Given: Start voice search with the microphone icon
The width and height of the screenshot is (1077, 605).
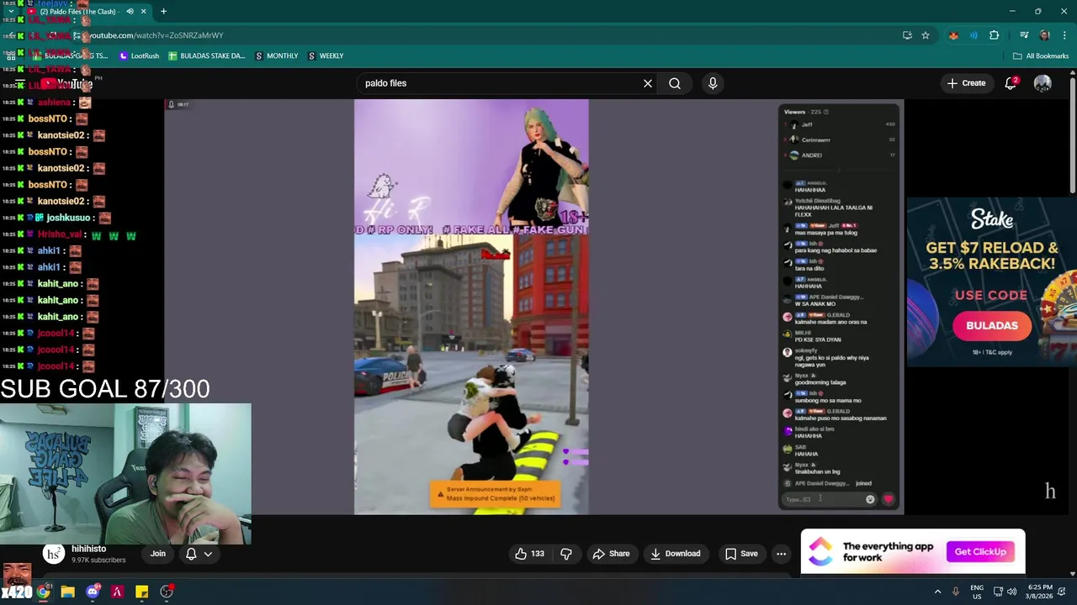Looking at the screenshot, I should tap(713, 83).
